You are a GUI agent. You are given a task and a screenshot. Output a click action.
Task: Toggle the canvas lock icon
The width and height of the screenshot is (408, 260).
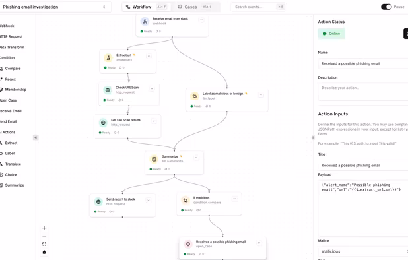pyautogui.click(x=44, y=252)
